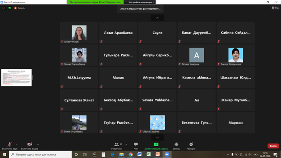This screenshot has height=158, width=281.
Task: Select Закира Абдримова video tile
Action: point(236,55)
